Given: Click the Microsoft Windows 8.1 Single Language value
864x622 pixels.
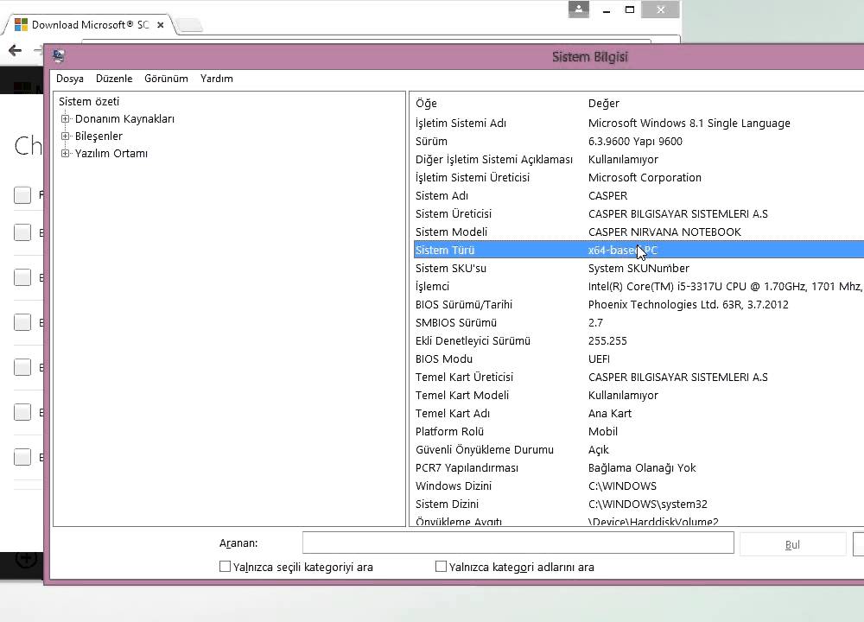Looking at the screenshot, I should click(689, 123).
